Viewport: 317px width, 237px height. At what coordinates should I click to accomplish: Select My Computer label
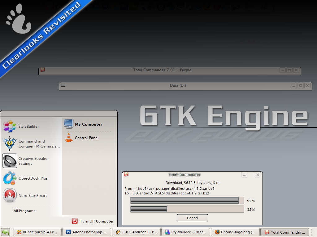pos(89,124)
